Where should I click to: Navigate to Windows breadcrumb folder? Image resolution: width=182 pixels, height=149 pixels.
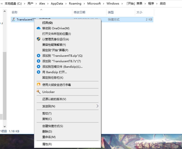(x=113, y=4)
